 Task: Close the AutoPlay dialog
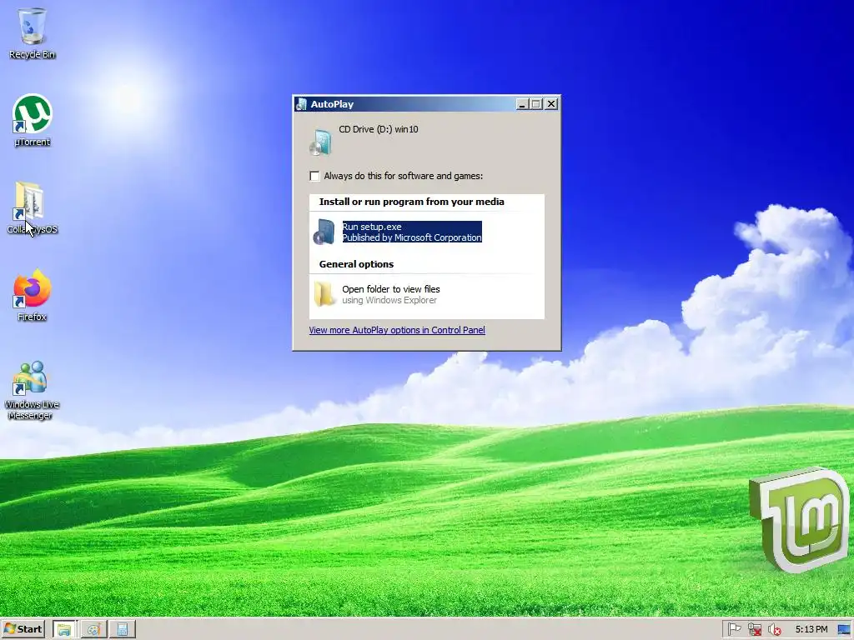click(x=551, y=104)
